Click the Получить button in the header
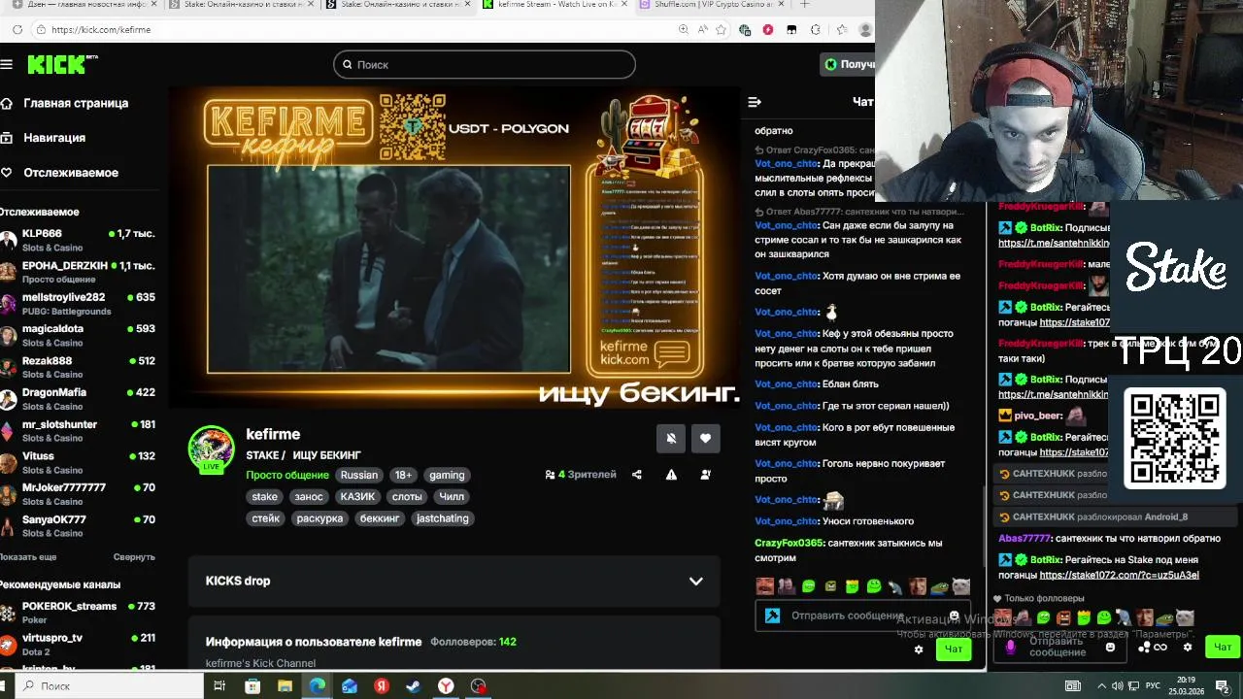Screen dimensions: 1243x699 (x=850, y=64)
